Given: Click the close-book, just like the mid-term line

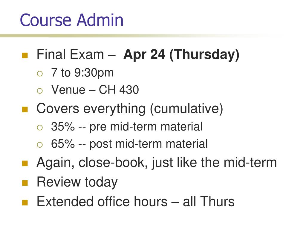Looking at the screenshot, I should coord(157,163).
